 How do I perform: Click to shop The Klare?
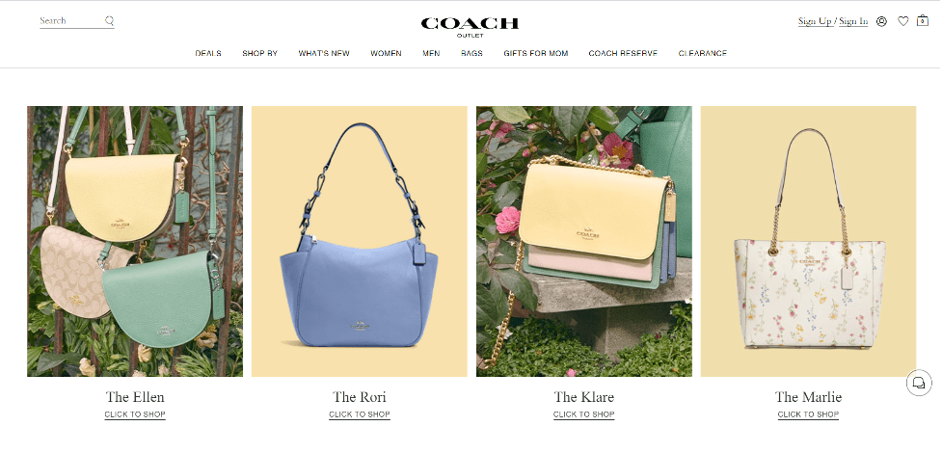pyautogui.click(x=583, y=414)
